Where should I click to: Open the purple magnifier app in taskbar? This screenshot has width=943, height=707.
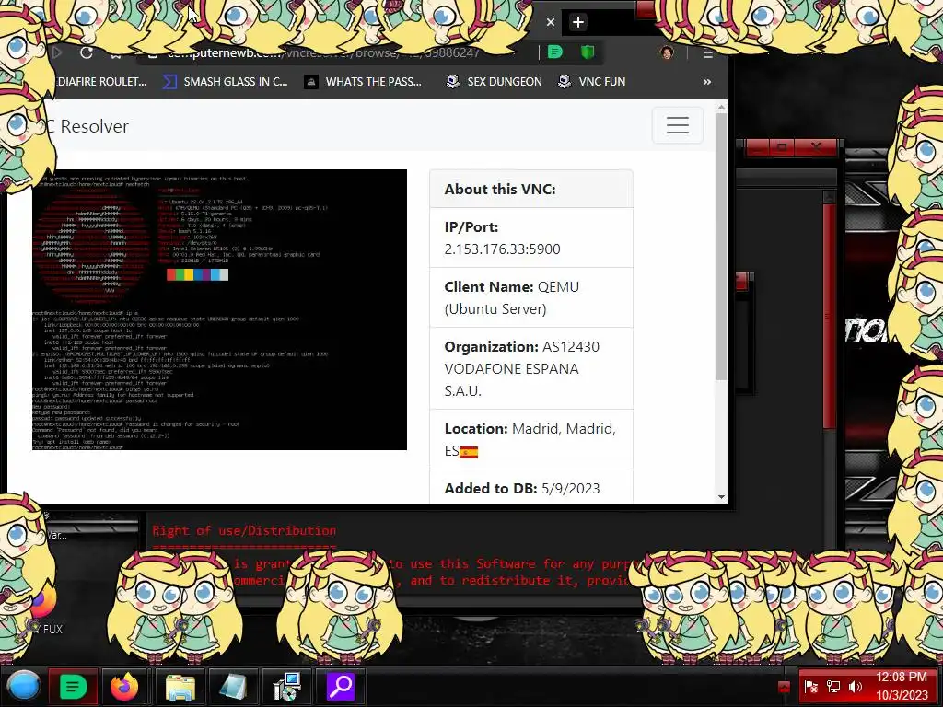341,687
